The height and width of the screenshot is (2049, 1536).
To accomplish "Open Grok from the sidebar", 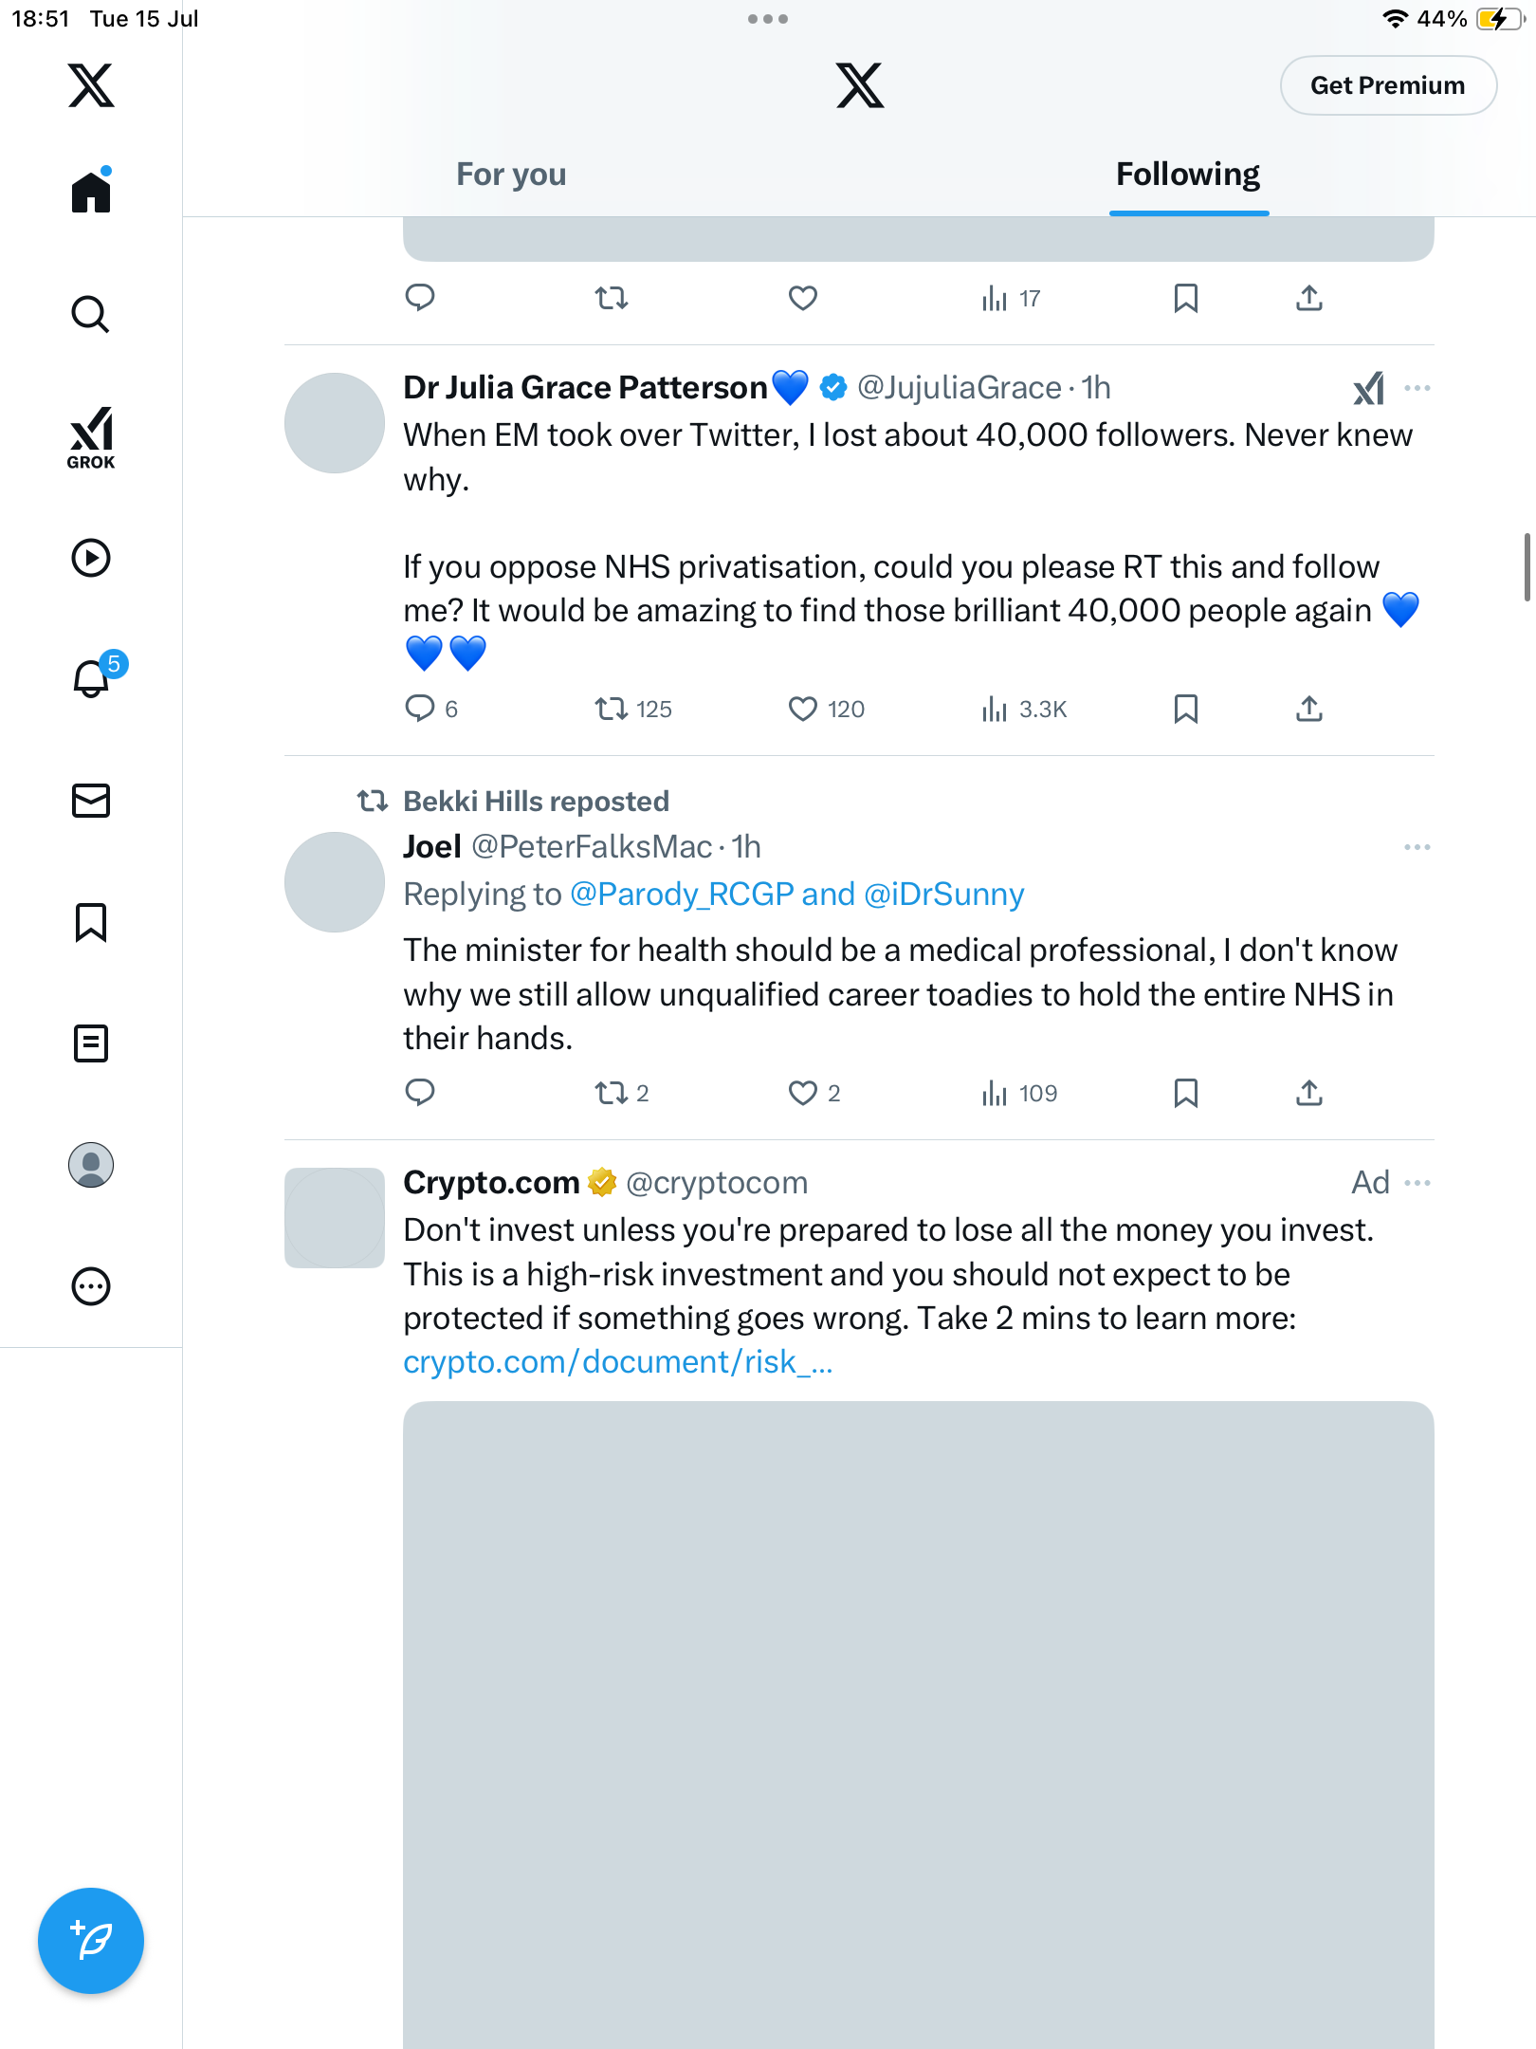I will [91, 437].
